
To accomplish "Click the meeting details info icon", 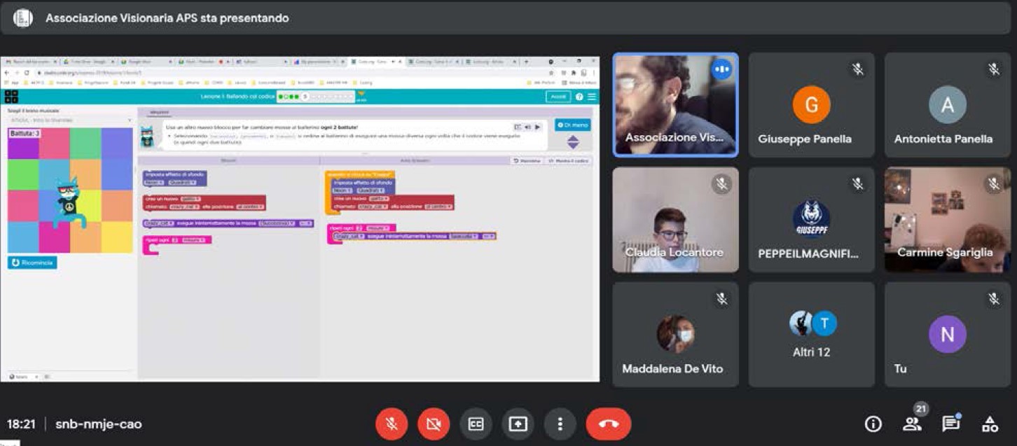I will 873,424.
